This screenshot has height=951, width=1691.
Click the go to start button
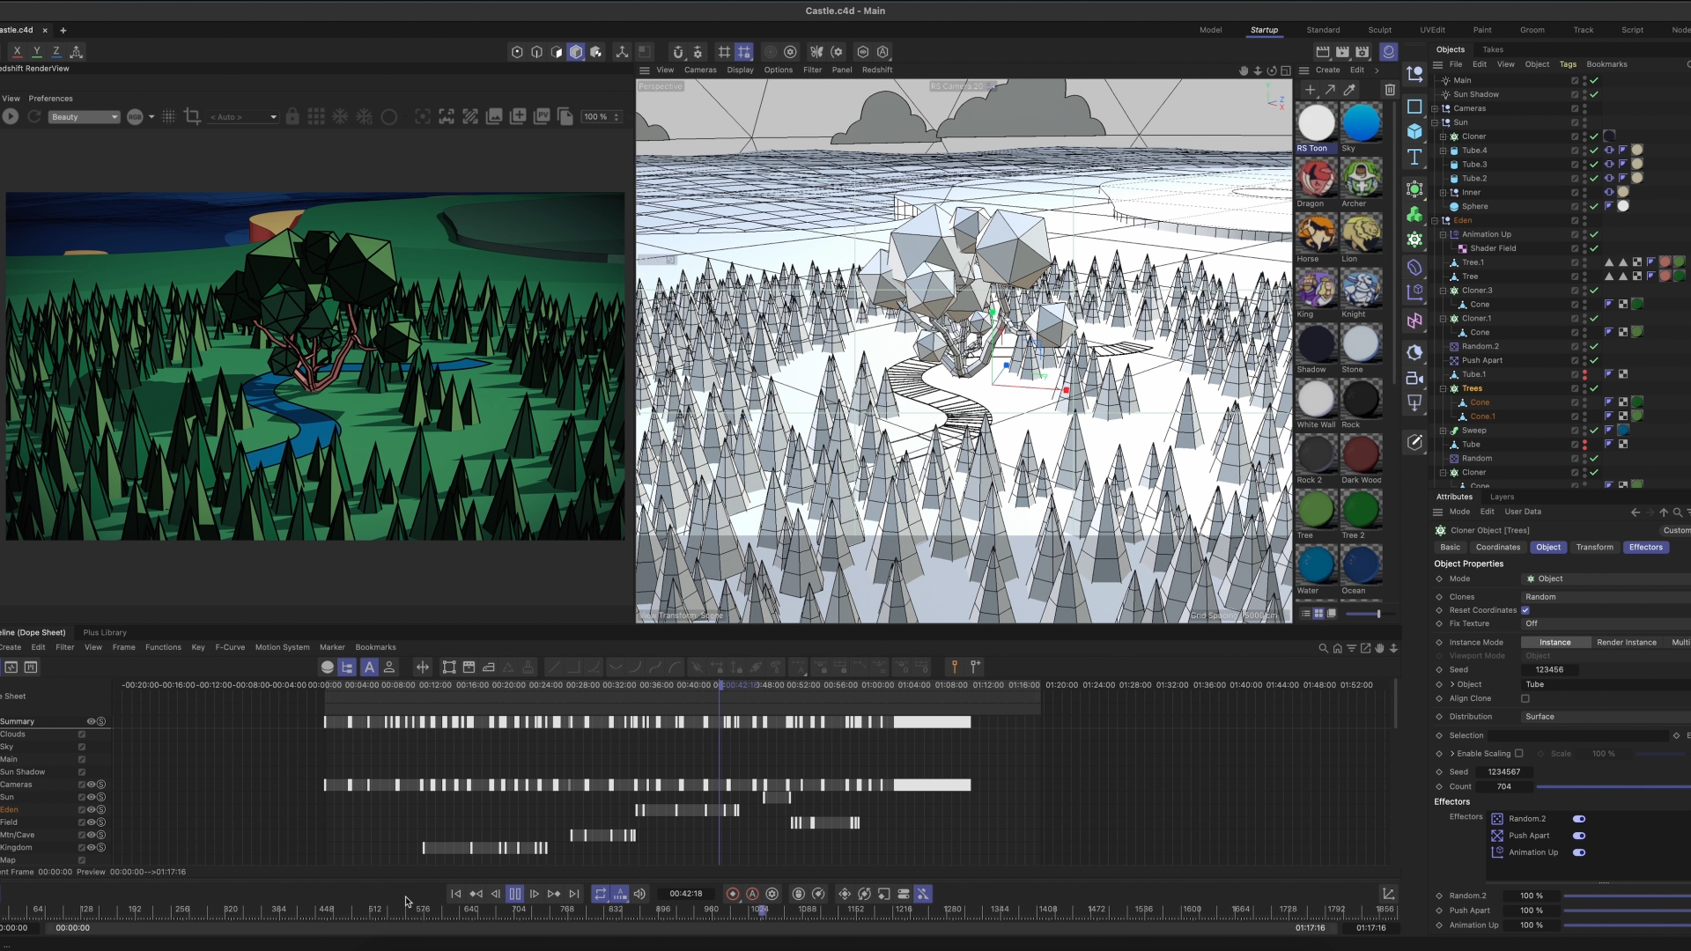[x=455, y=894]
